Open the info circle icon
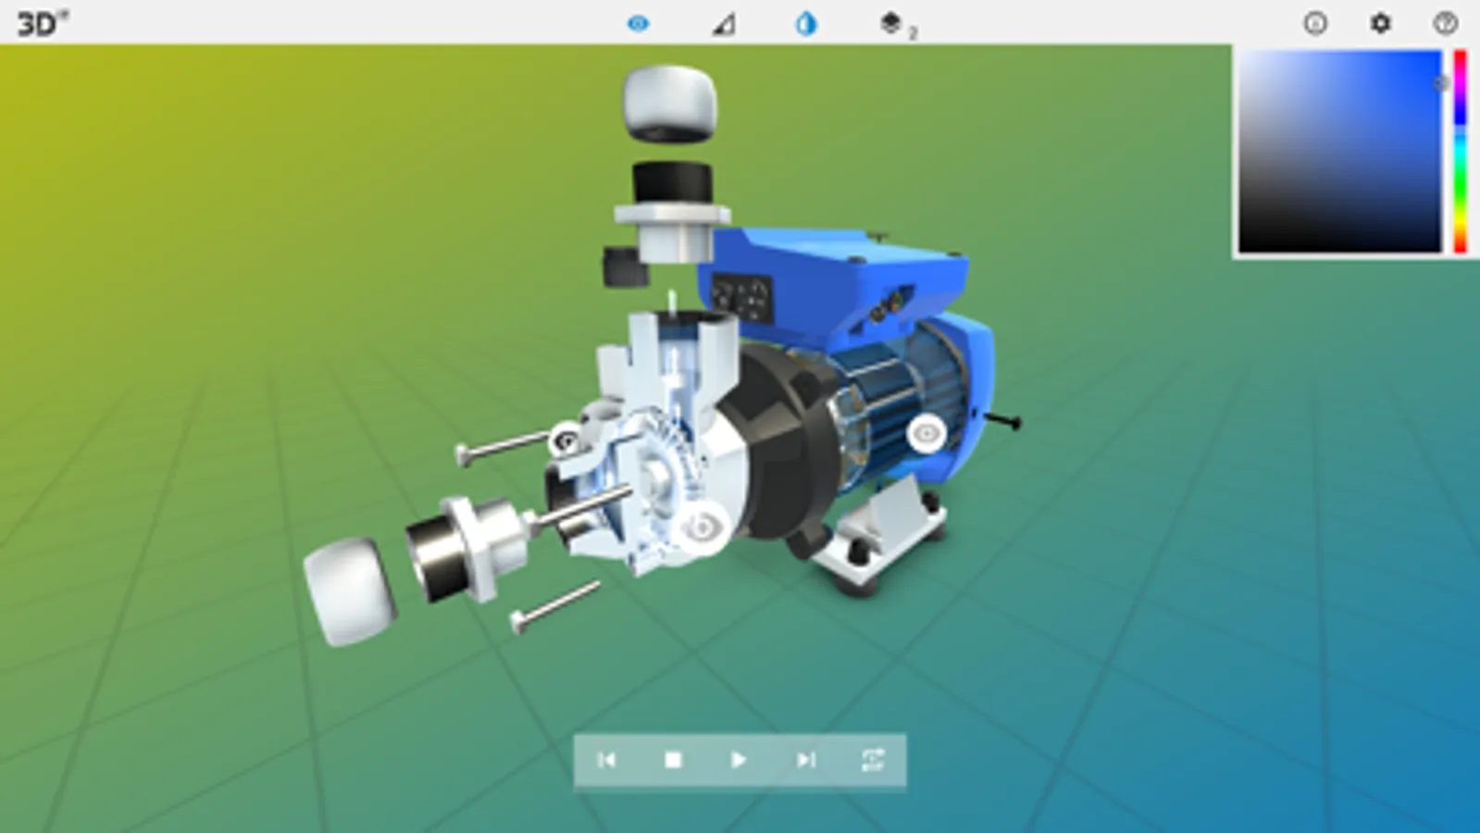This screenshot has height=833, width=1480. (x=1314, y=23)
